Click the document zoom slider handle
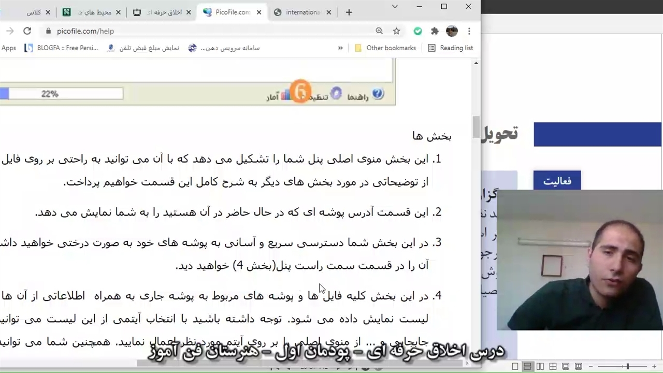The height and width of the screenshot is (373, 663). click(627, 367)
